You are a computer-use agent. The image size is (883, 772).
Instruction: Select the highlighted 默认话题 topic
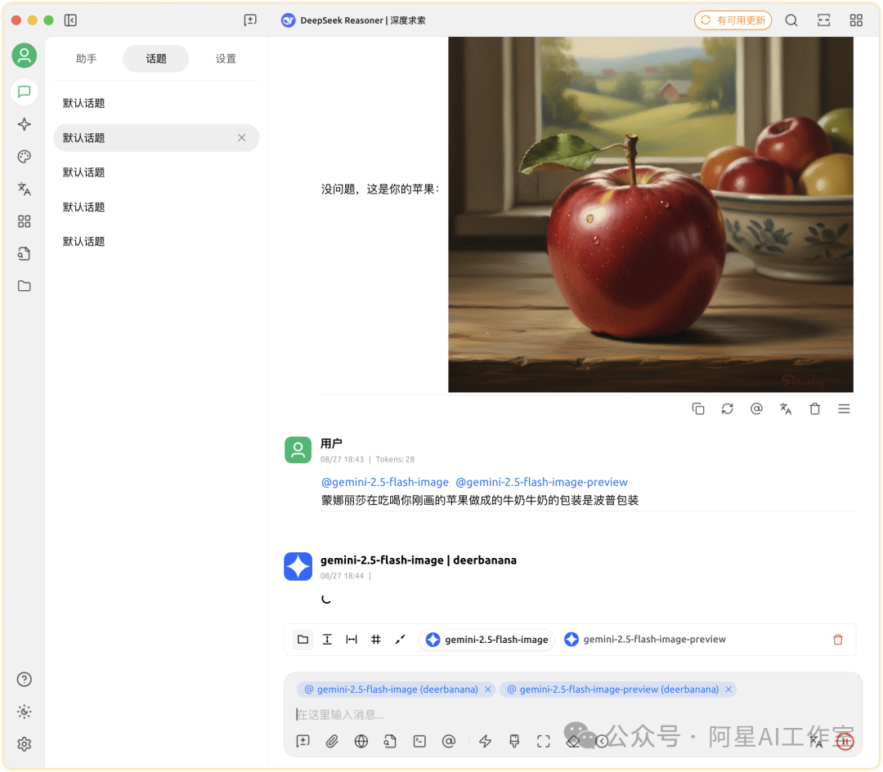156,138
